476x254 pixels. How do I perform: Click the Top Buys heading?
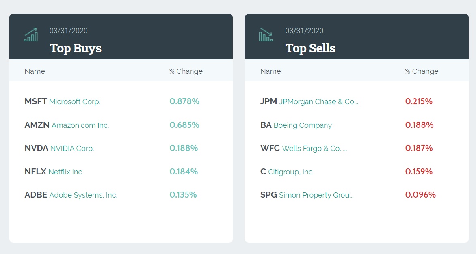(76, 48)
